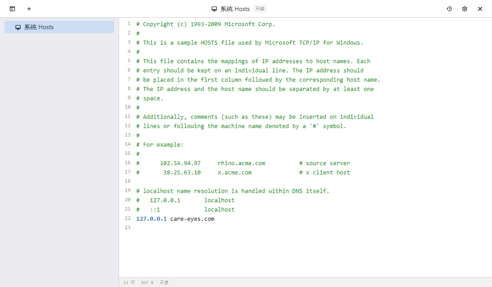492x287 pixels.
Task: Open the history clock icon
Action: click(449, 9)
